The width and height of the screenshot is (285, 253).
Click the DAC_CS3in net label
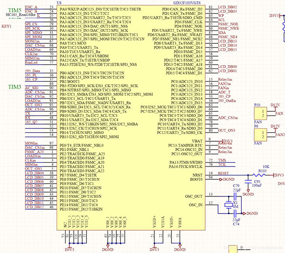pyautogui.click(x=35, y=45)
